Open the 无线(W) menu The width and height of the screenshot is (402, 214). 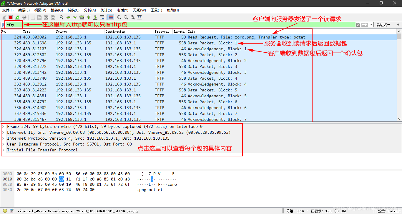tap(139, 10)
